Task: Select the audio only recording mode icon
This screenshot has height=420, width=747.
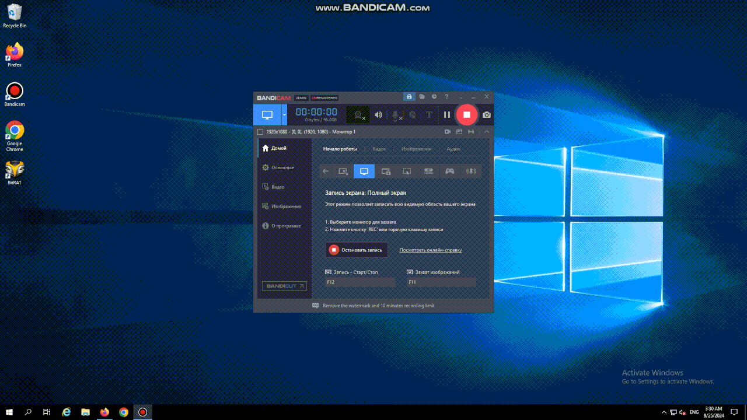Action: tap(471, 171)
